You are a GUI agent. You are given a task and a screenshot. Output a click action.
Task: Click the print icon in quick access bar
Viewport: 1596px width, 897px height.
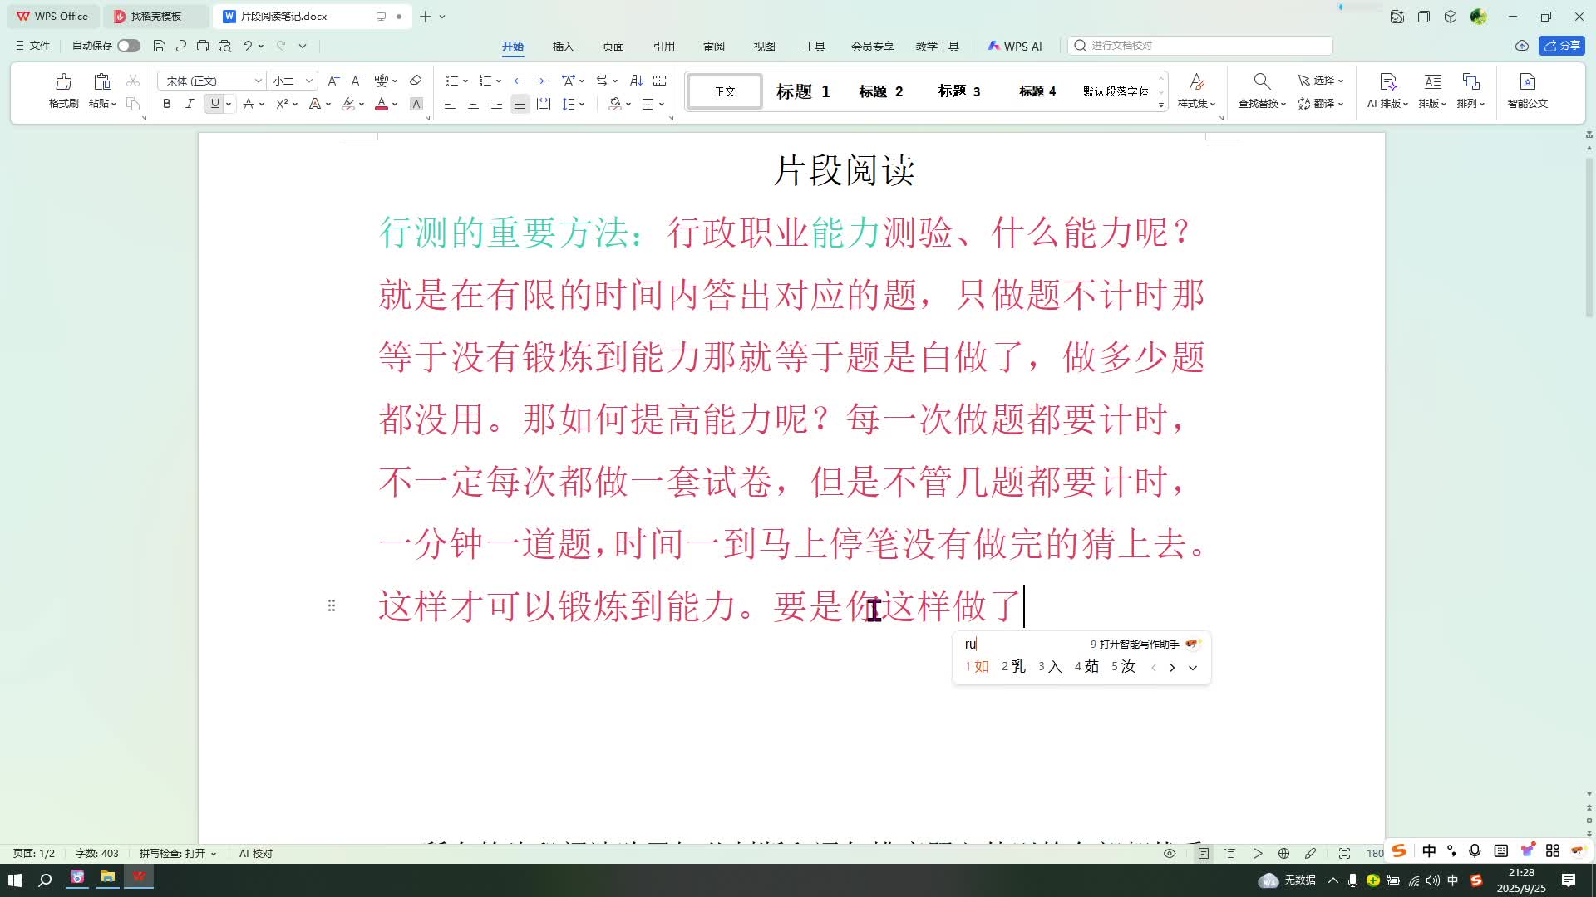tap(202, 46)
